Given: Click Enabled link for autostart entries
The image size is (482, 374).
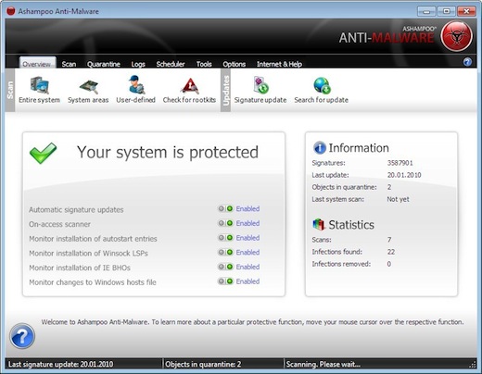Looking at the screenshot, I should (x=247, y=238).
